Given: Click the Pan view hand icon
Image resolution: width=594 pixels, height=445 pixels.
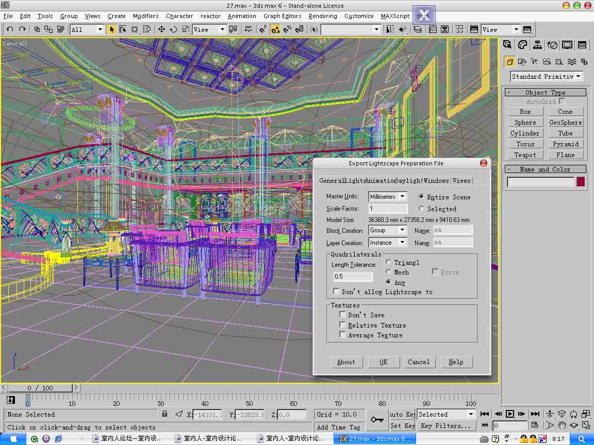Looking at the screenshot, I should 562,426.
